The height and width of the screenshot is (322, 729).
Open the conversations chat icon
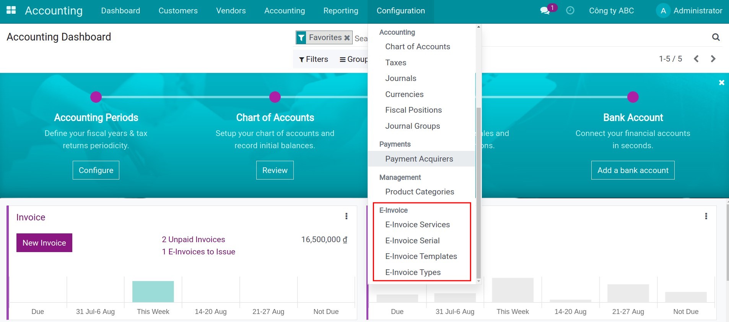[x=545, y=11]
